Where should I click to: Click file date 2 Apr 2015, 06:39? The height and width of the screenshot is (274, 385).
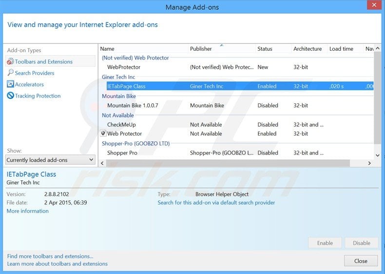[x=66, y=202]
